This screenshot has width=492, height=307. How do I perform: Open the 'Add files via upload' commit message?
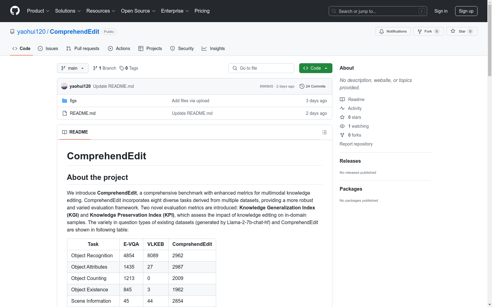(191, 101)
